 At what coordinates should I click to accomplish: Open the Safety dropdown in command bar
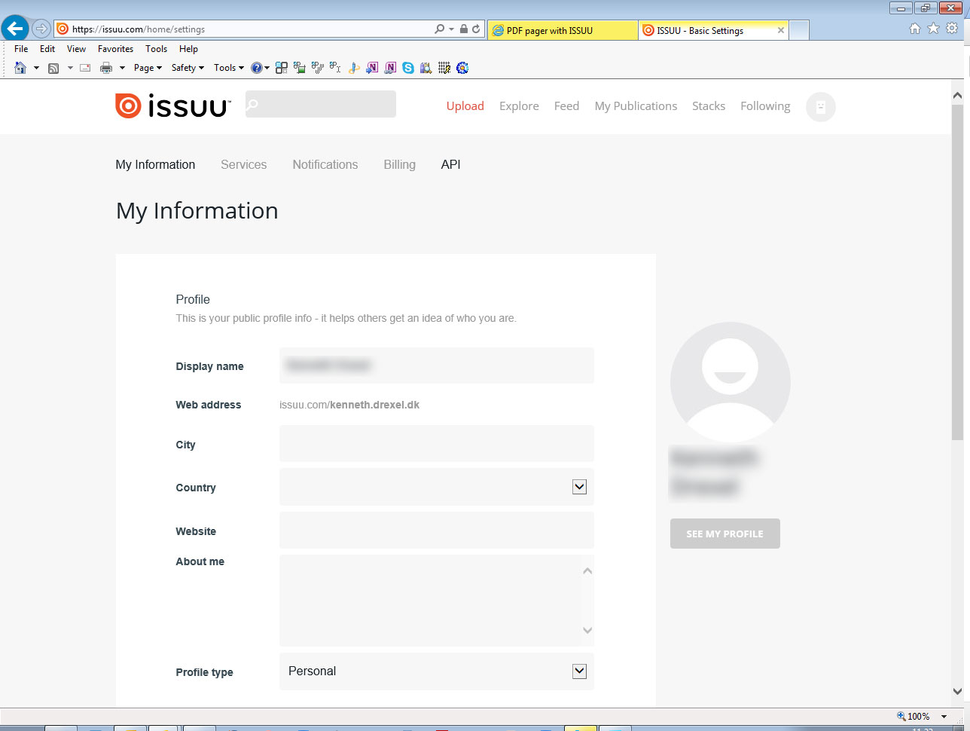point(188,68)
